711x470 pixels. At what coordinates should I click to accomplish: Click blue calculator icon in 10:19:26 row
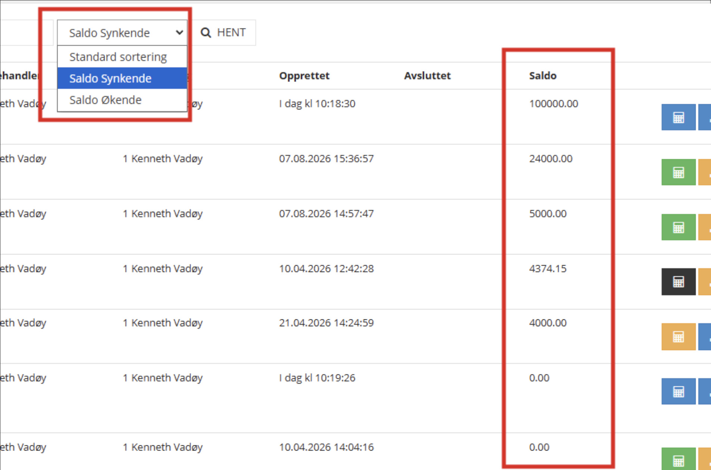(x=678, y=392)
